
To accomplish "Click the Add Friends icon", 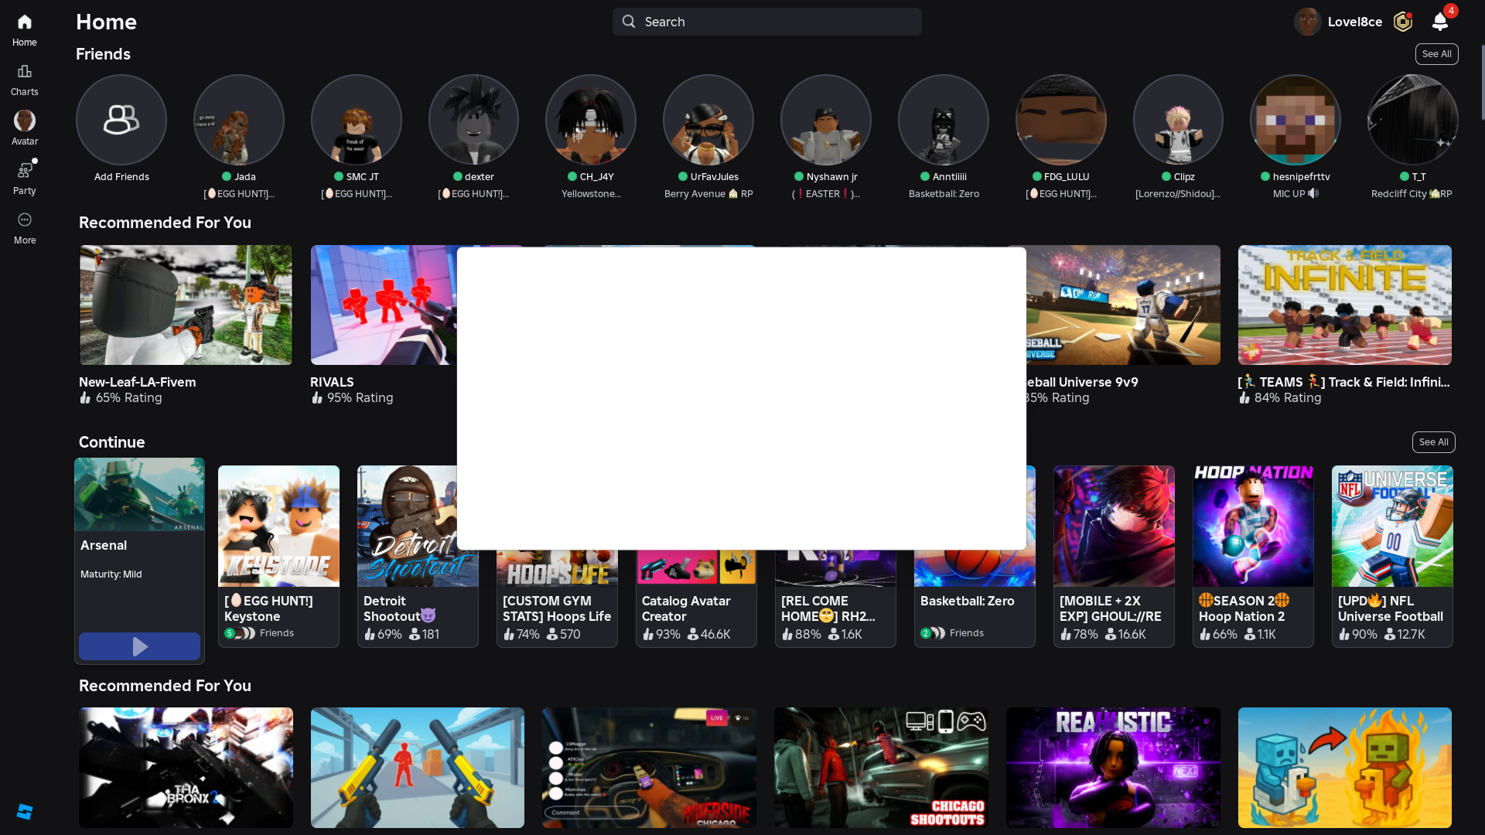I will pos(121,120).
